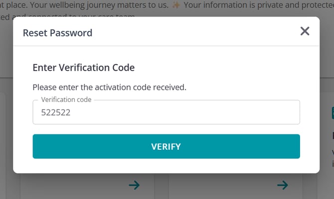Click the arrow icon on the left card
The image size is (334, 199).
[134, 185]
